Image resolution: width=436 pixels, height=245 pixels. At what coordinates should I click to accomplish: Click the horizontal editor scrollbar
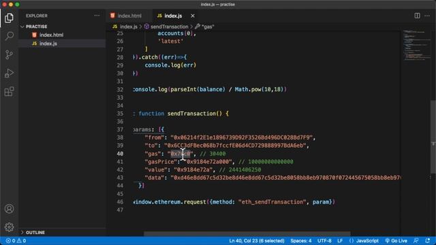(247, 234)
